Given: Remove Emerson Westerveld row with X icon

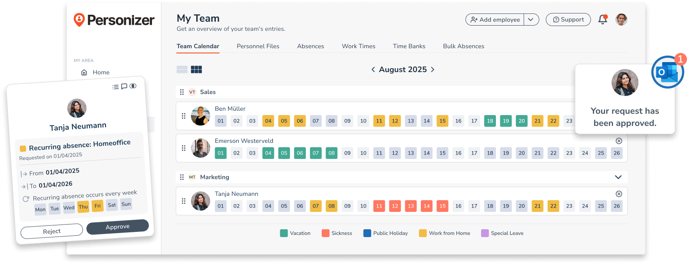Looking at the screenshot, I should 619,141.
